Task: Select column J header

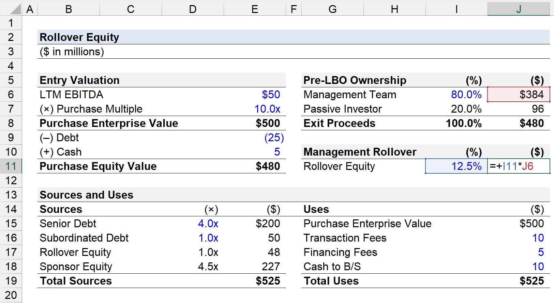Action: (x=519, y=9)
